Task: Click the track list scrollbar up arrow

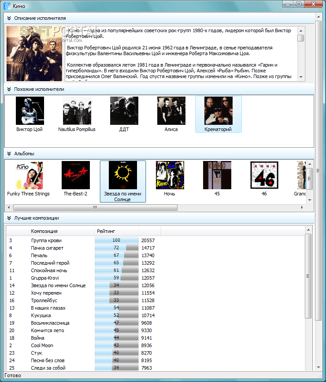Action: click(x=308, y=230)
